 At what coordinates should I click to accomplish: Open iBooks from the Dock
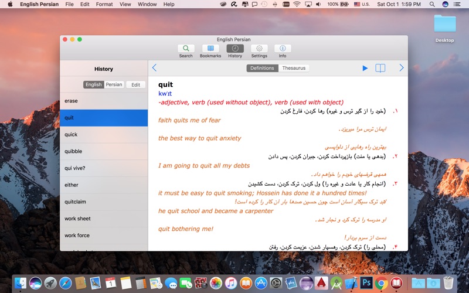click(x=246, y=283)
